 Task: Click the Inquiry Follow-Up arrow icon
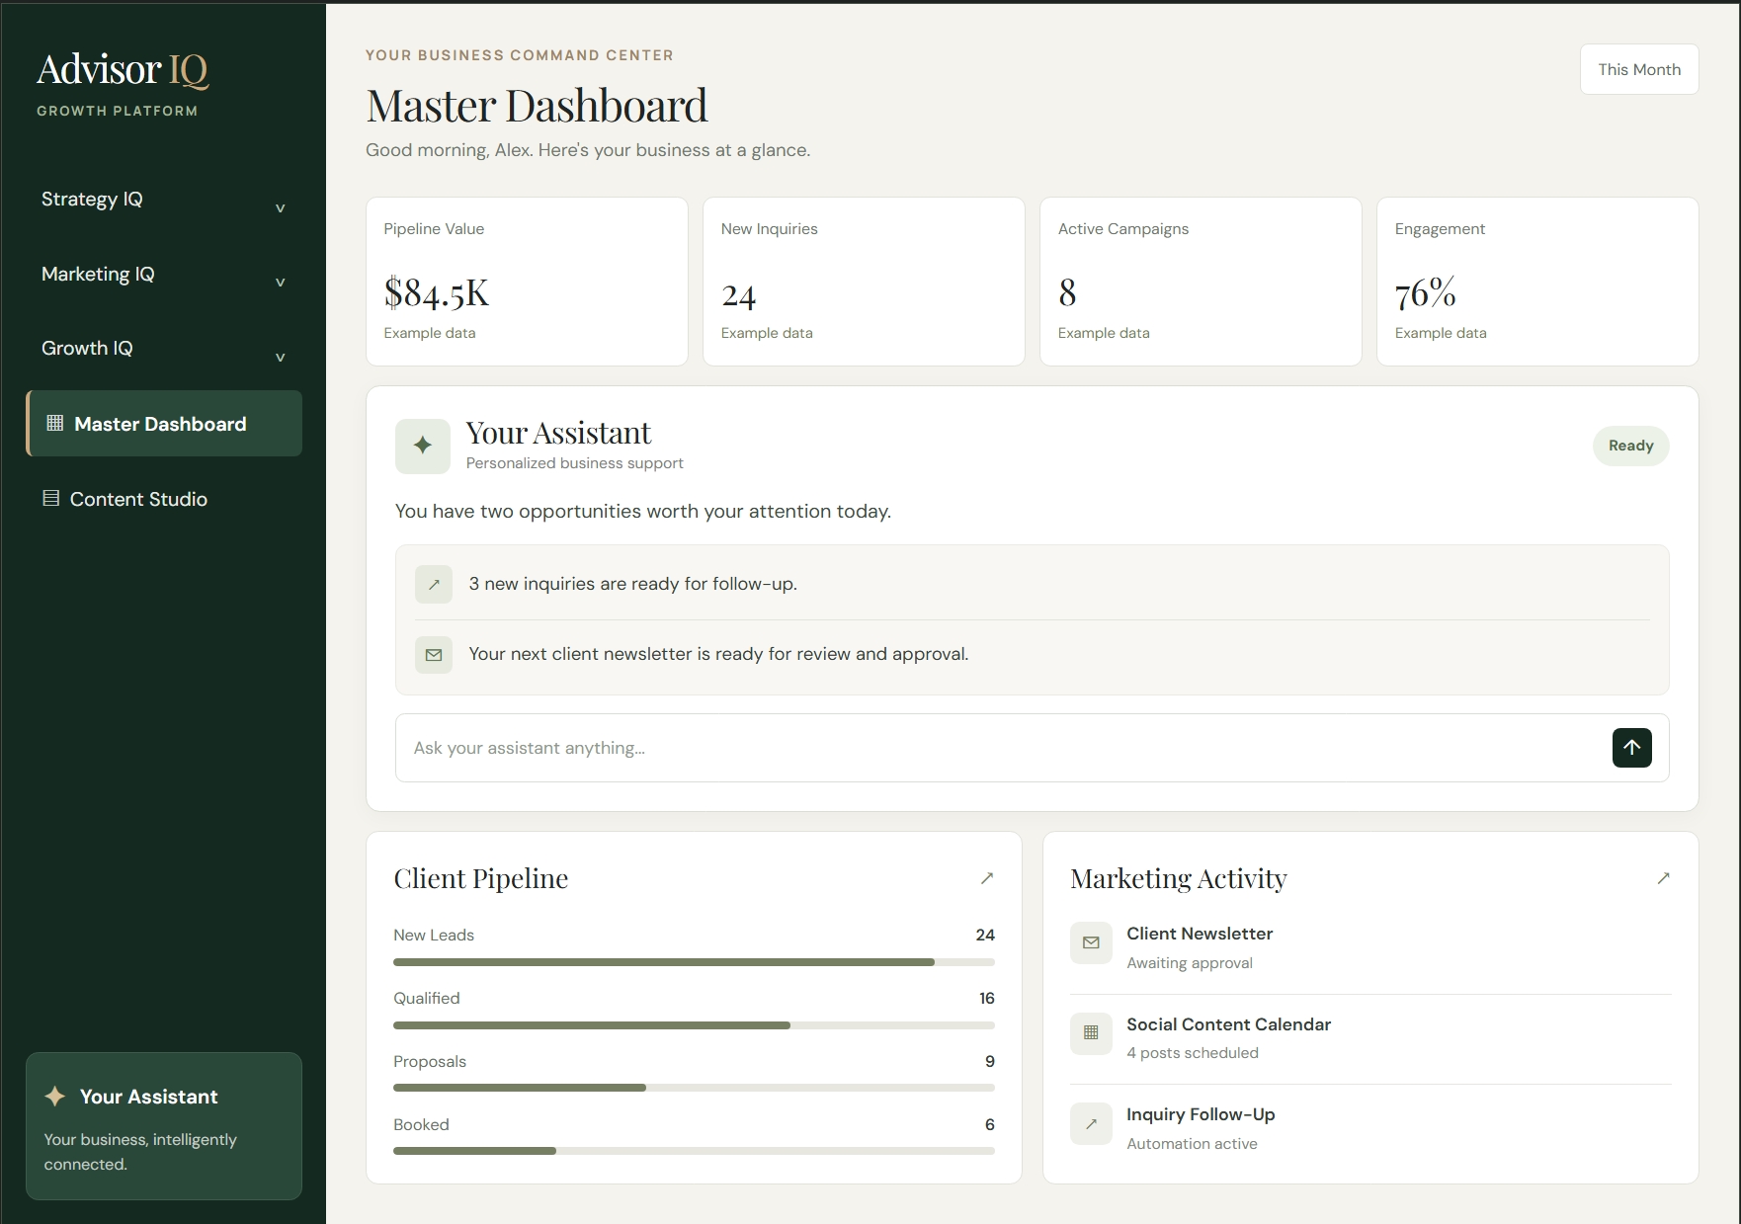[x=1091, y=1123]
